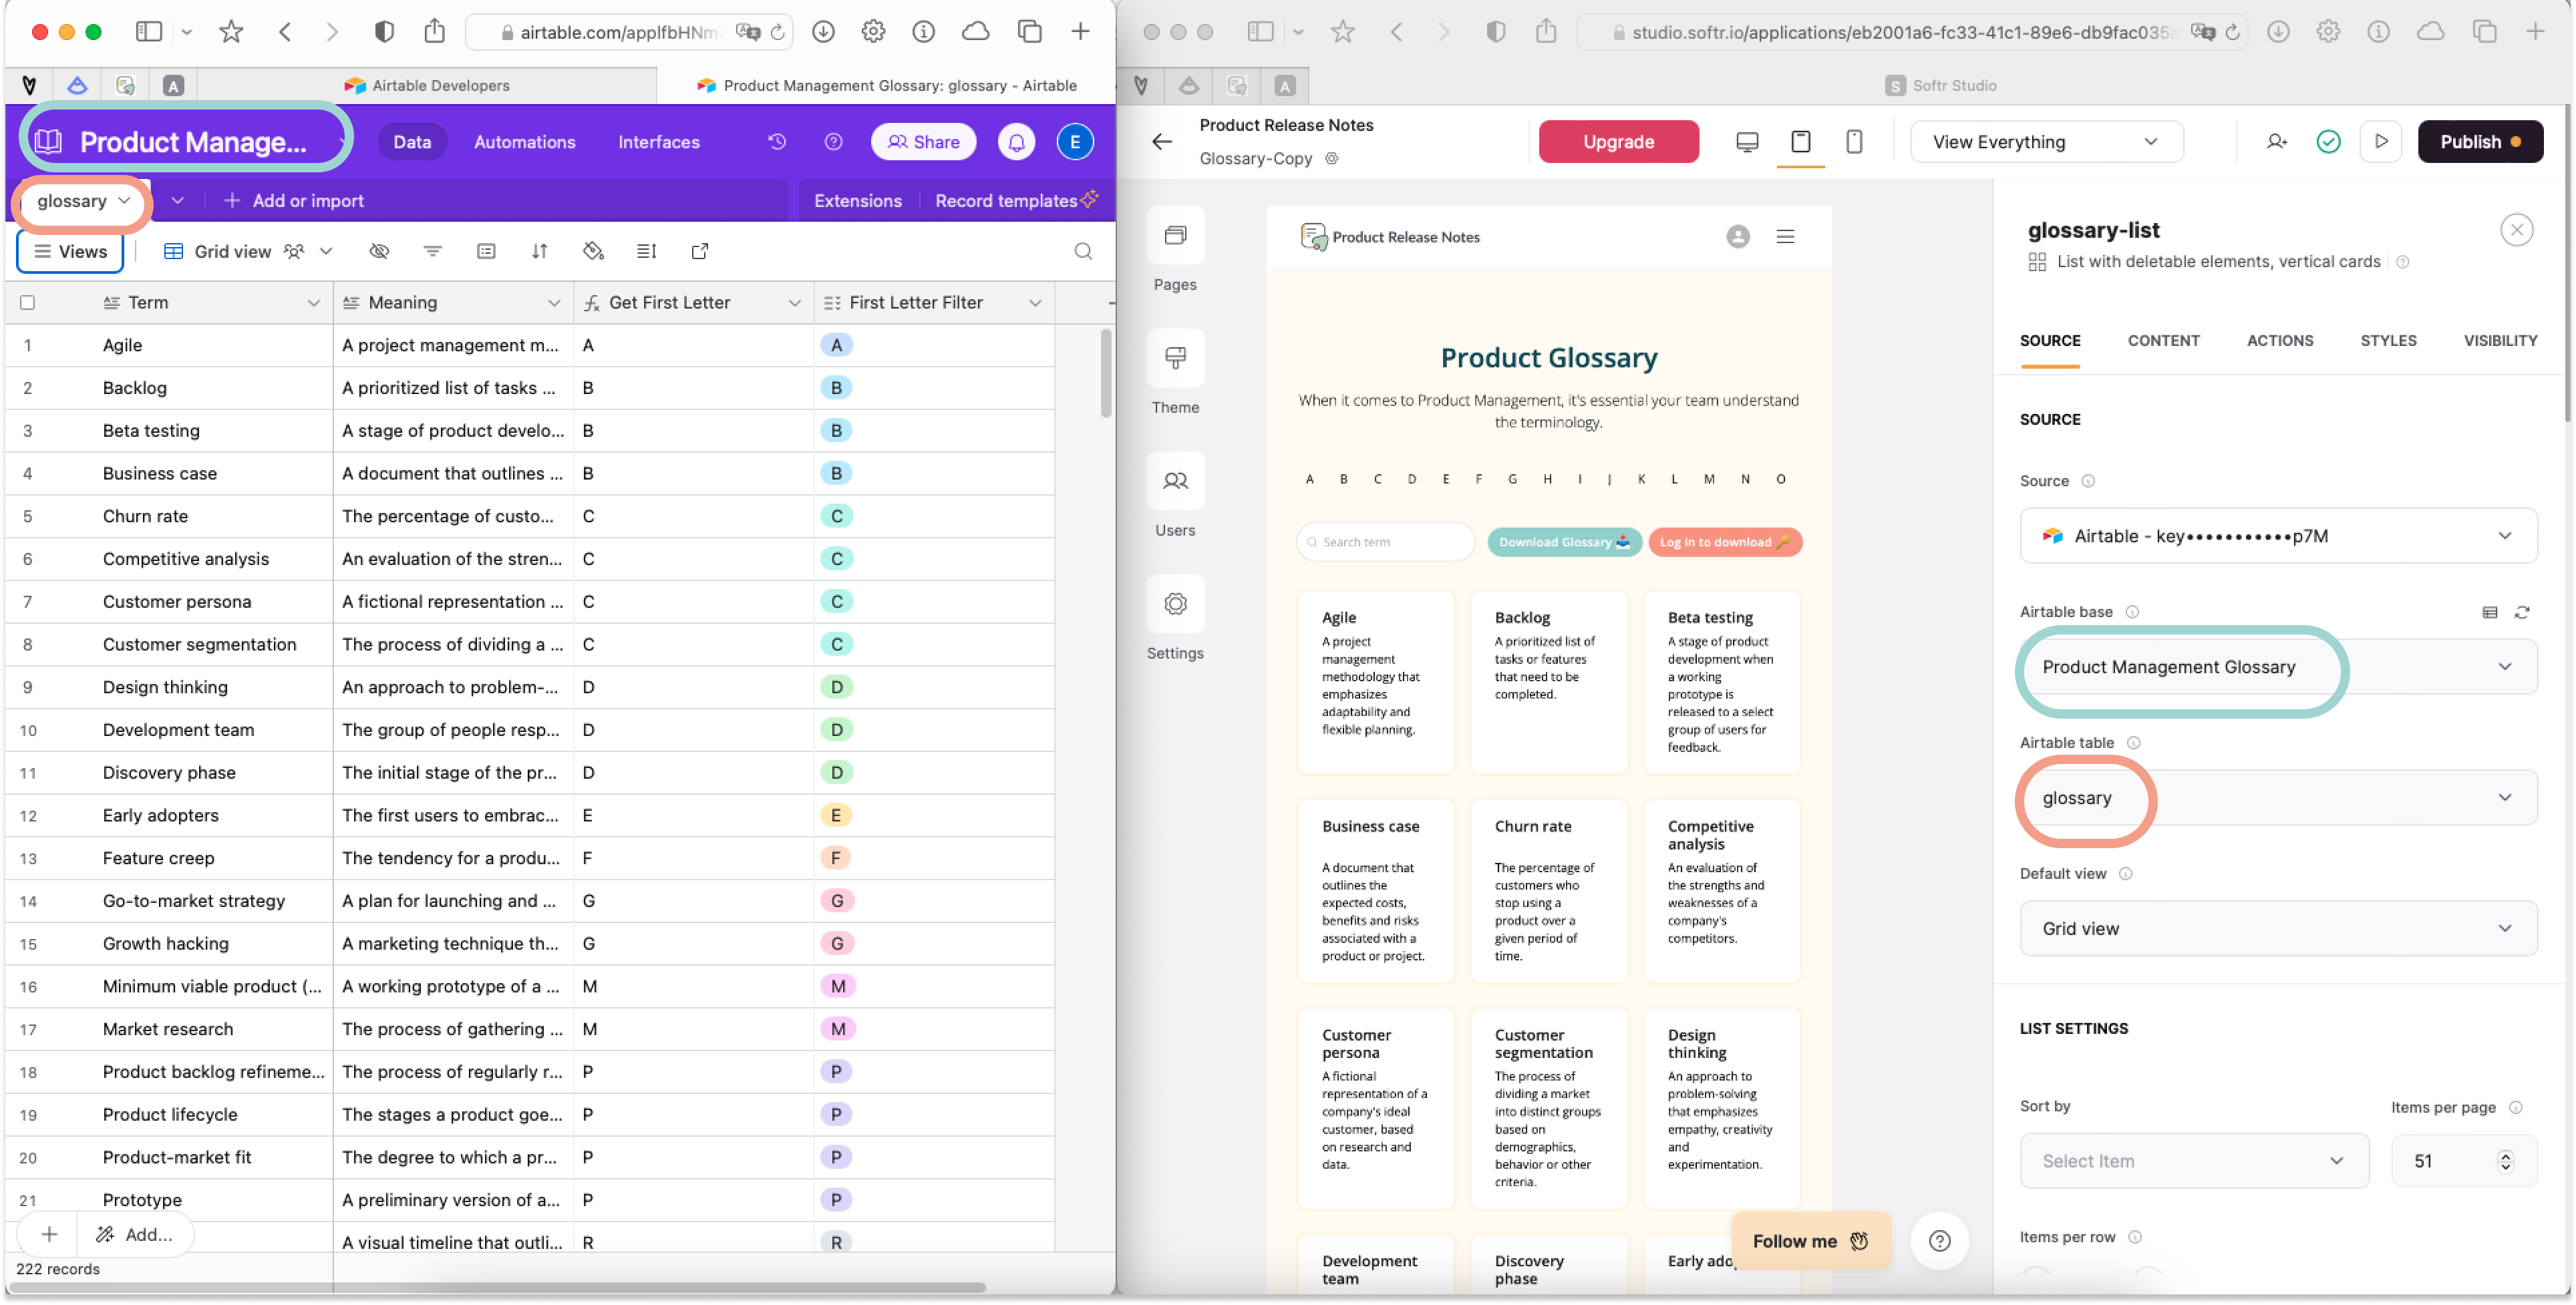Click the refresh icon beside Airtable base
Viewport: 2576px width, 1305px height.
[2522, 612]
